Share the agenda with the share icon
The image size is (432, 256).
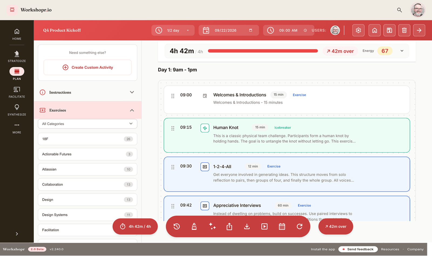pyautogui.click(x=229, y=226)
